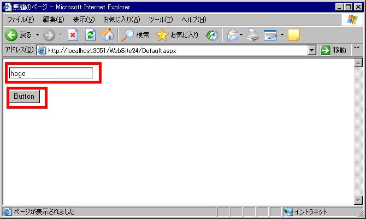Open the お気に入り favorites star
Viewport: 366px width, 219px height.
click(177, 35)
